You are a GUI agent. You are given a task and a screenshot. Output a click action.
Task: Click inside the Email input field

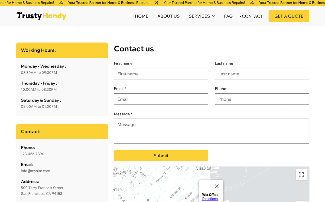(x=161, y=99)
